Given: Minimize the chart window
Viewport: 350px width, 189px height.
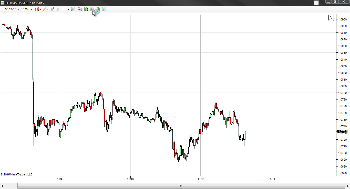Looking at the screenshot, I should [x=328, y=2].
